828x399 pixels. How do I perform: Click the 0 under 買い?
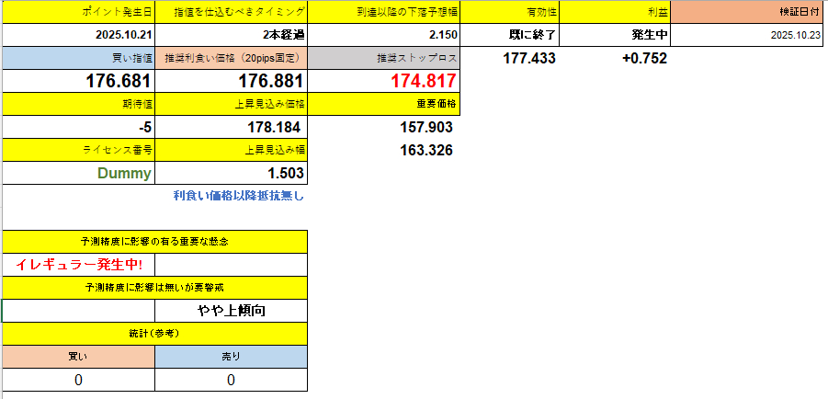pos(79,380)
